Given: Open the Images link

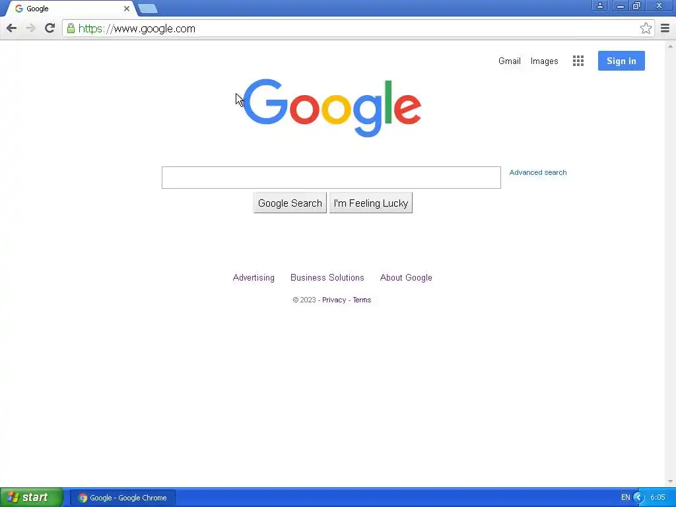Looking at the screenshot, I should pos(544,61).
